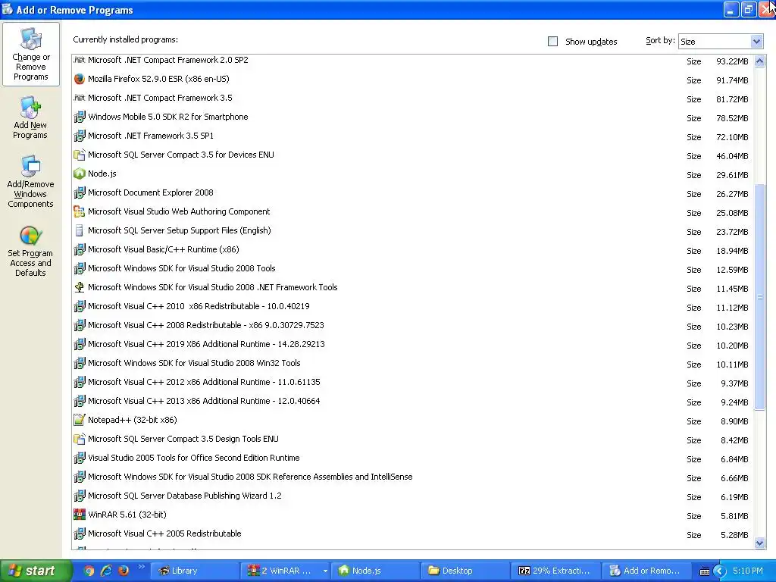Enable the Show updates checkbox
The width and height of the screenshot is (776, 582).
(552, 42)
